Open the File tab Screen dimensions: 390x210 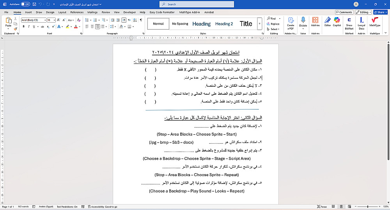[x=7, y=12]
